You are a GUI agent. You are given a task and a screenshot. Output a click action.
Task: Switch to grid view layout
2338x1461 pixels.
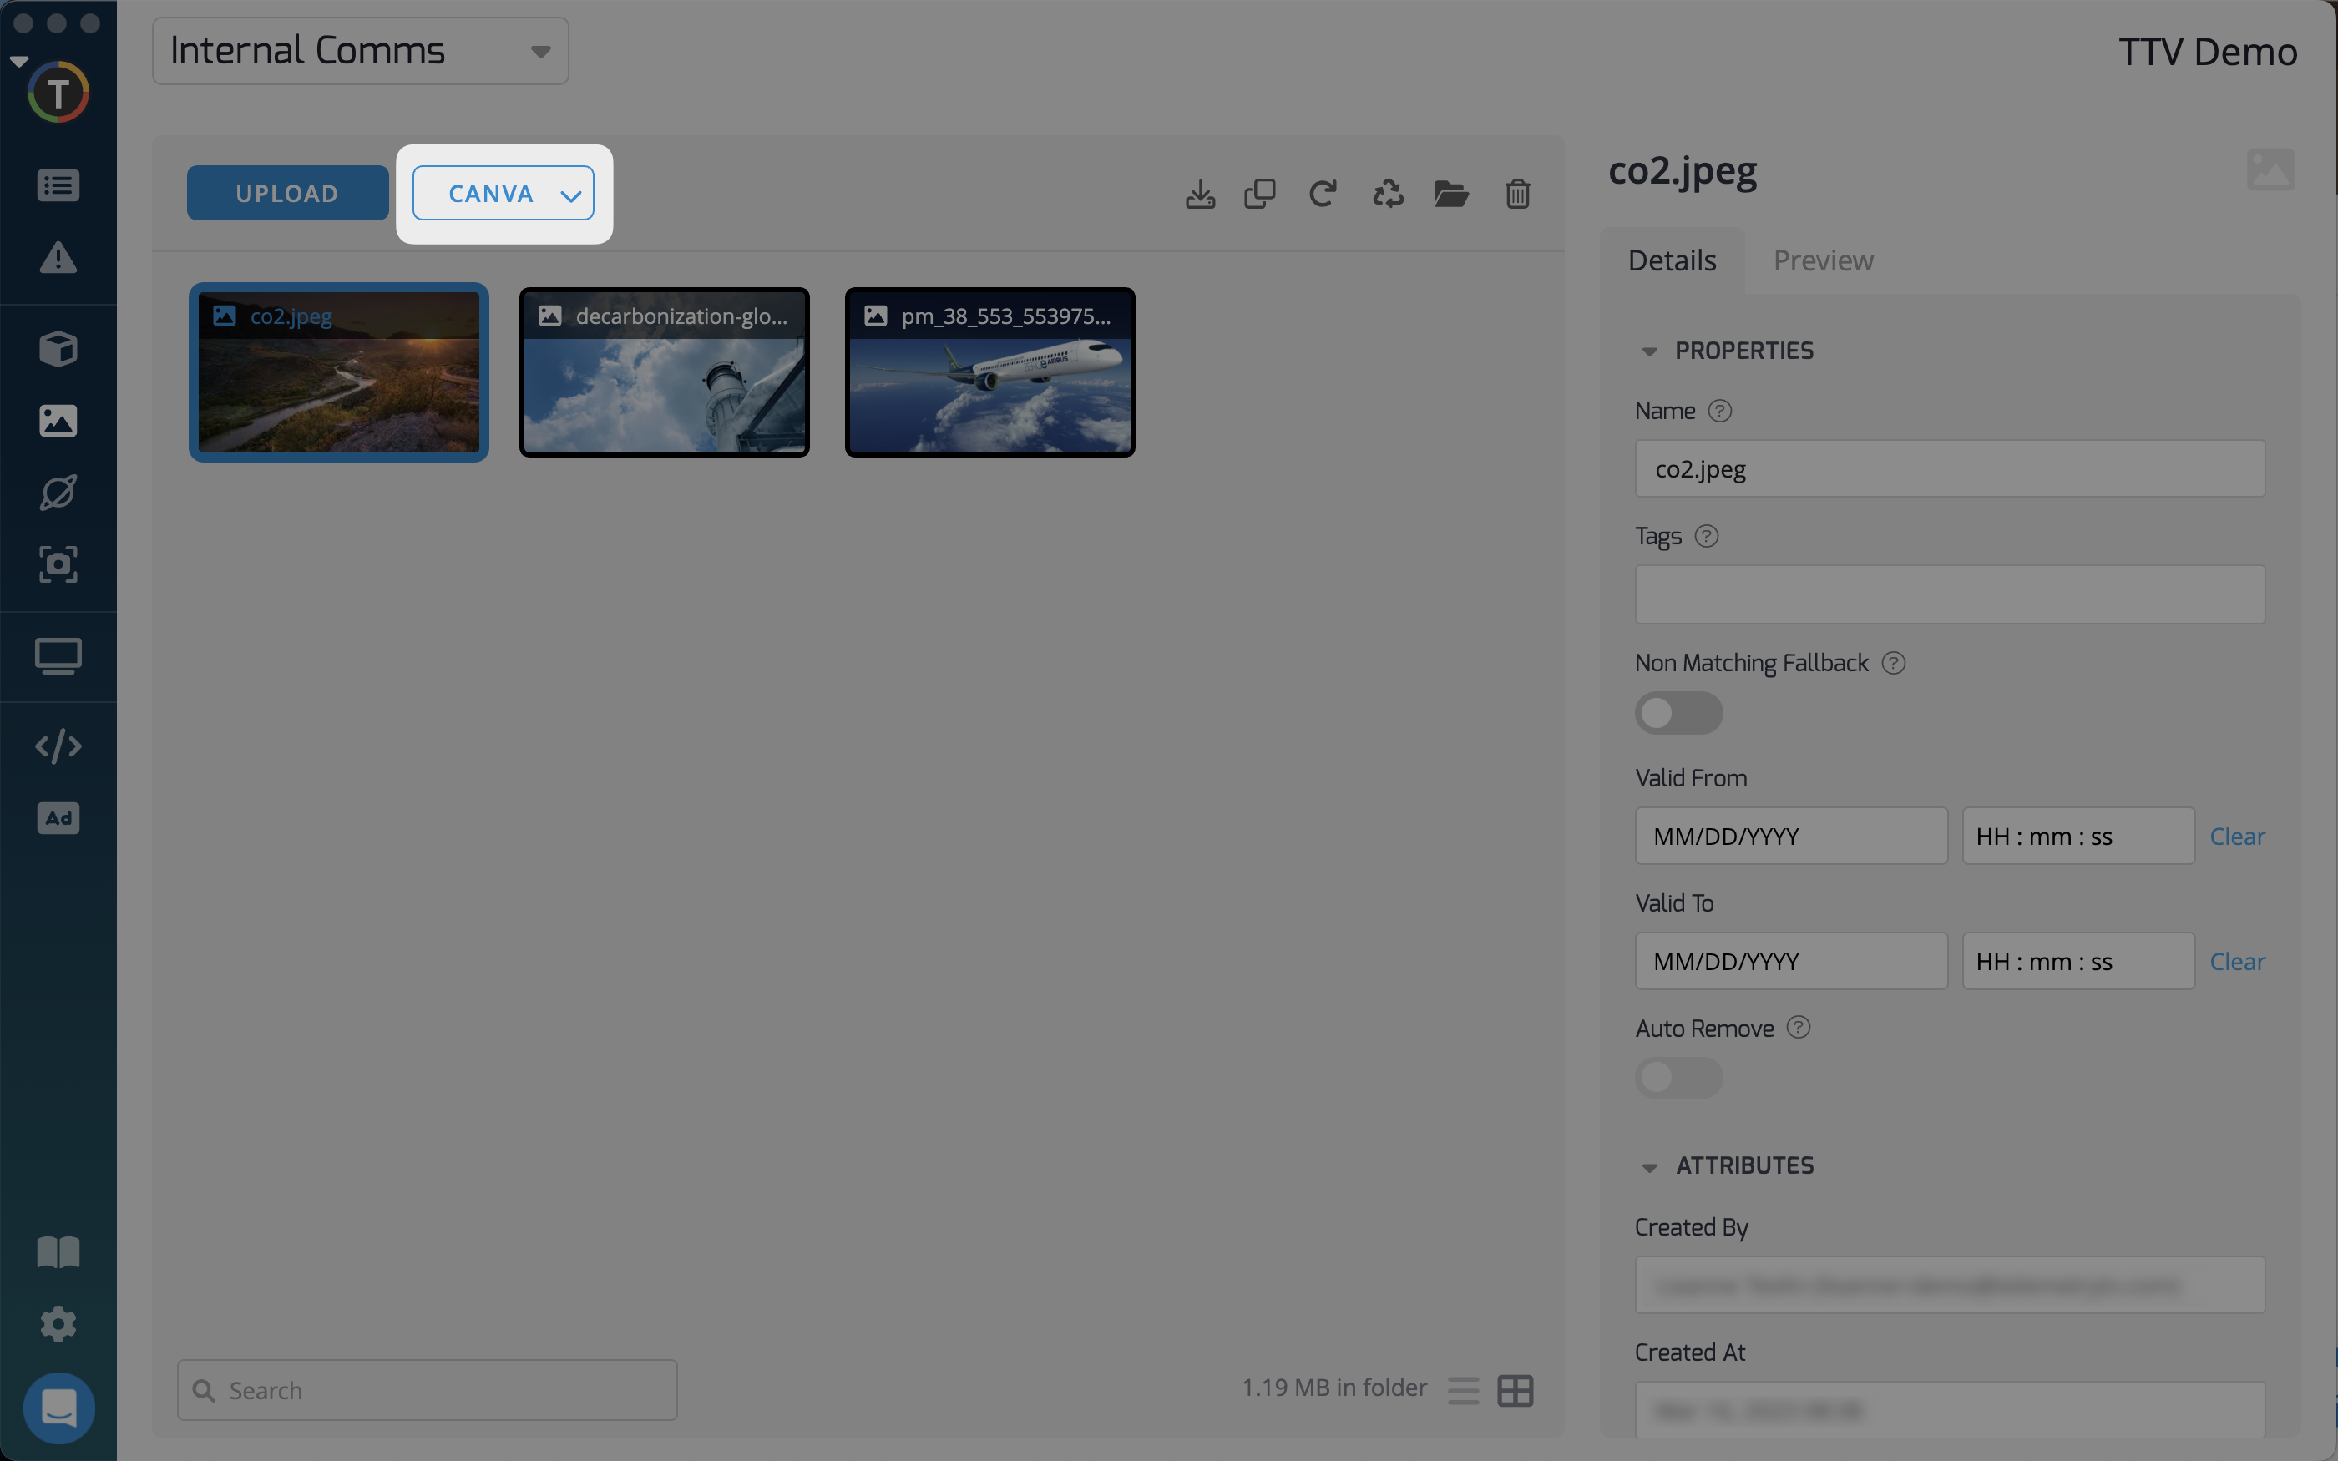1515,1391
